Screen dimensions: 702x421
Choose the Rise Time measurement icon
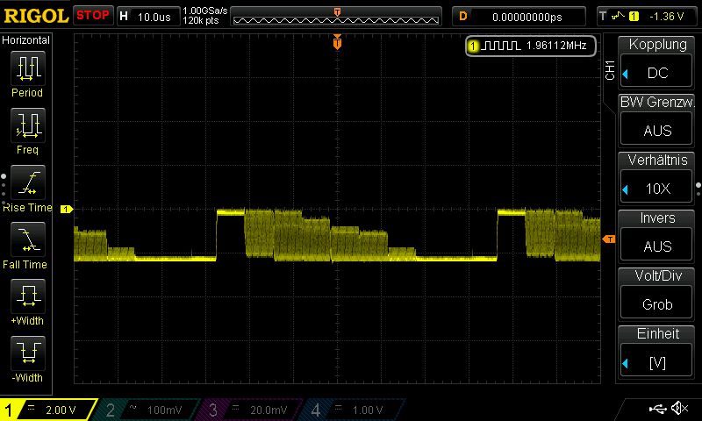pyautogui.click(x=27, y=182)
